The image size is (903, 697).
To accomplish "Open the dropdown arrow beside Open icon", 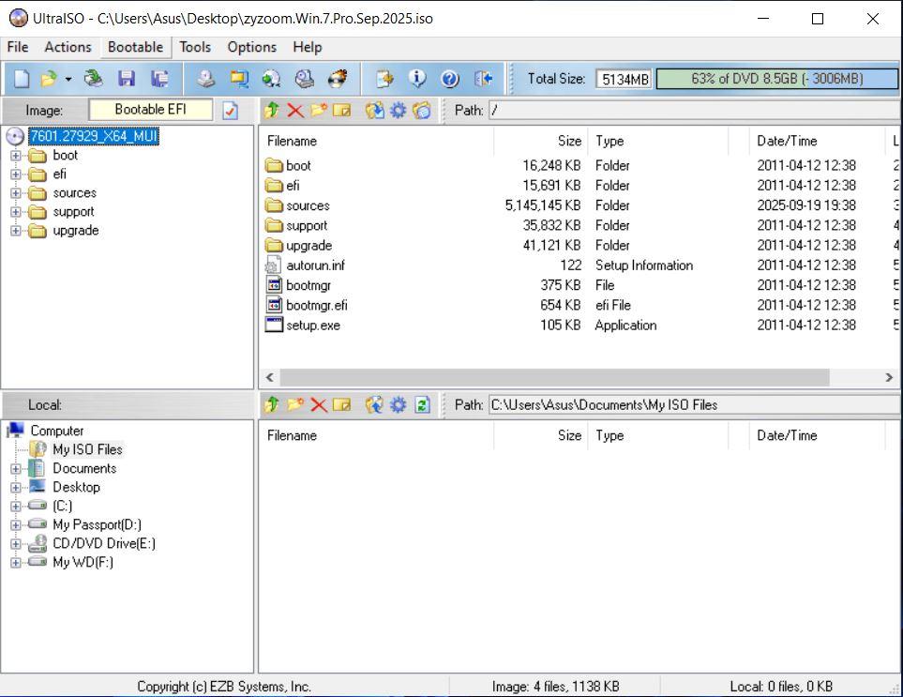I will pos(68,80).
